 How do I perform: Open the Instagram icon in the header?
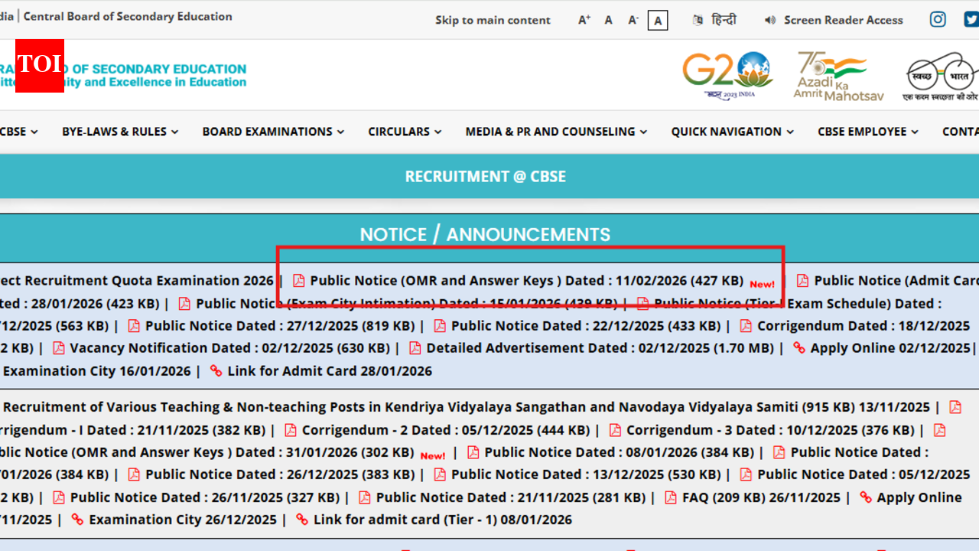[938, 19]
